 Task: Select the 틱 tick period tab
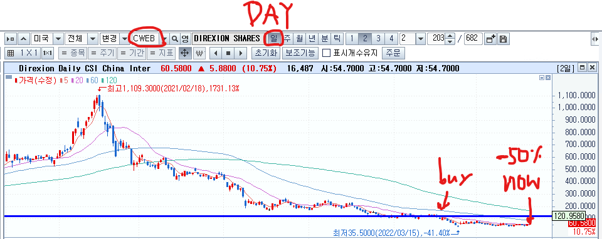pos(337,38)
